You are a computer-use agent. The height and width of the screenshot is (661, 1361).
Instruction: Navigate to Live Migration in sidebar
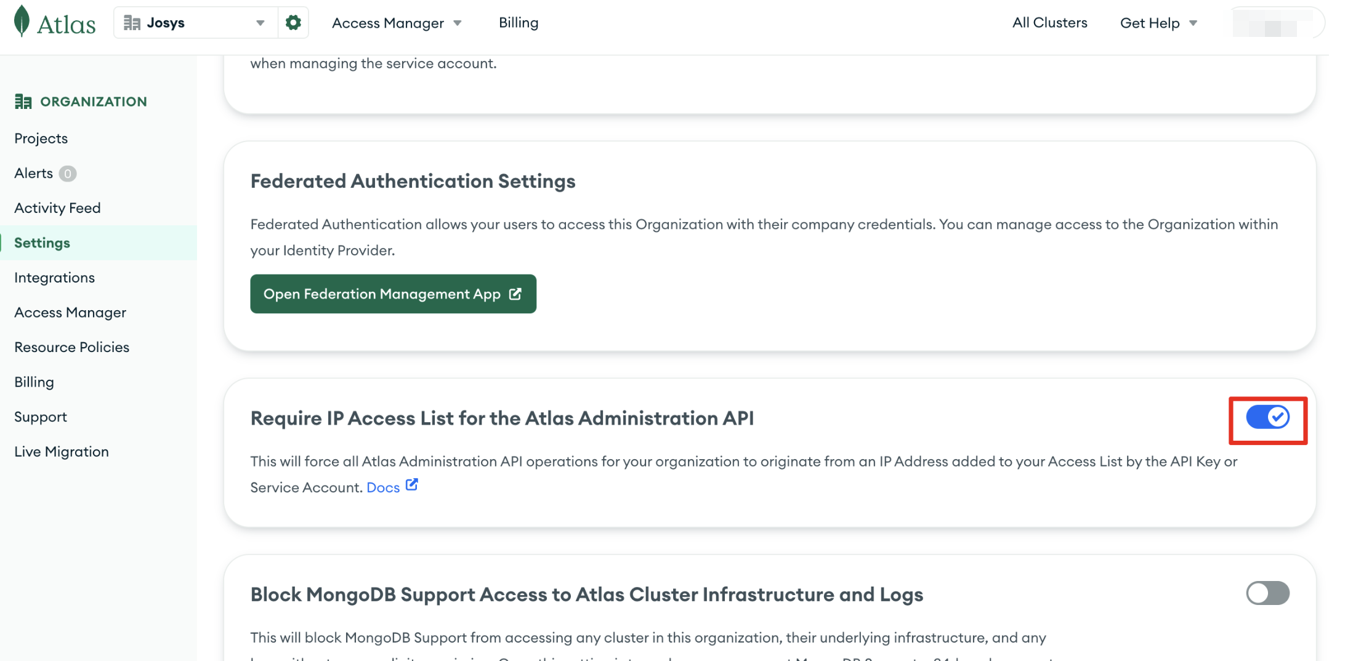coord(62,452)
